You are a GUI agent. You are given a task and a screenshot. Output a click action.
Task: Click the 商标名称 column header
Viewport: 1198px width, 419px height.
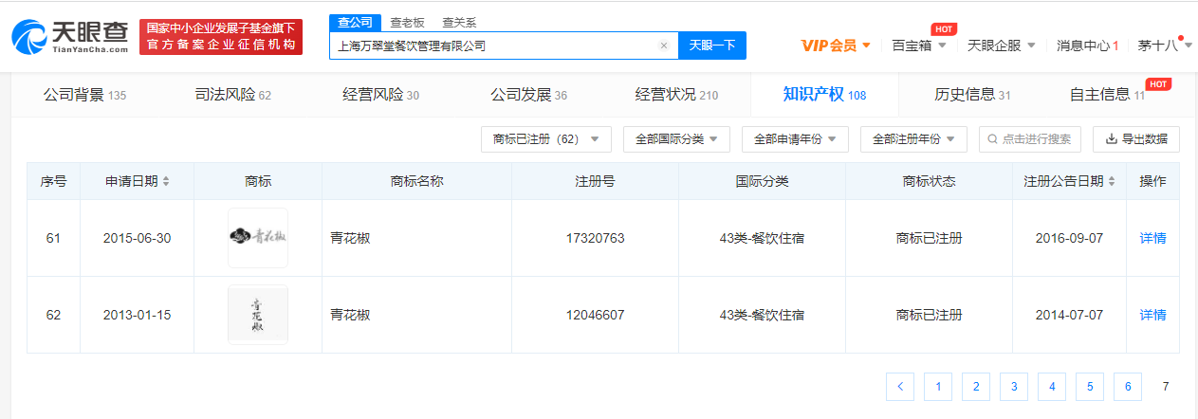click(x=416, y=181)
